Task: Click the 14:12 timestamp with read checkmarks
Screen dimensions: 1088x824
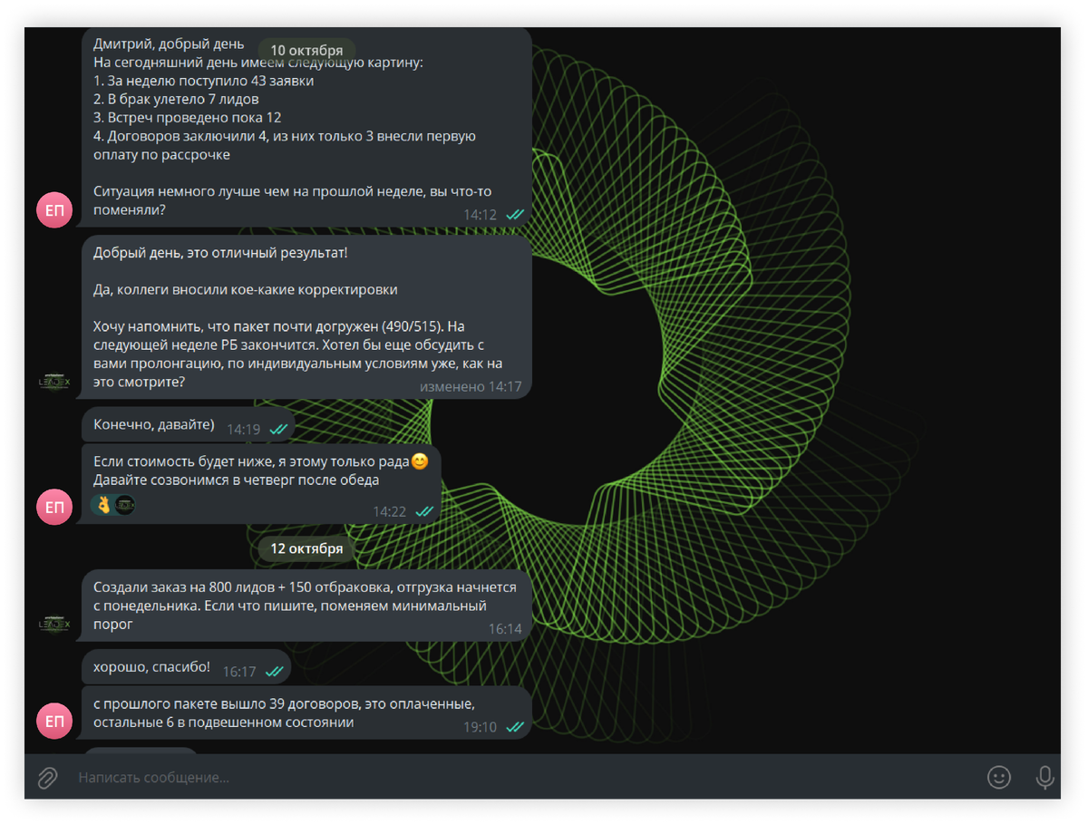Action: (494, 215)
